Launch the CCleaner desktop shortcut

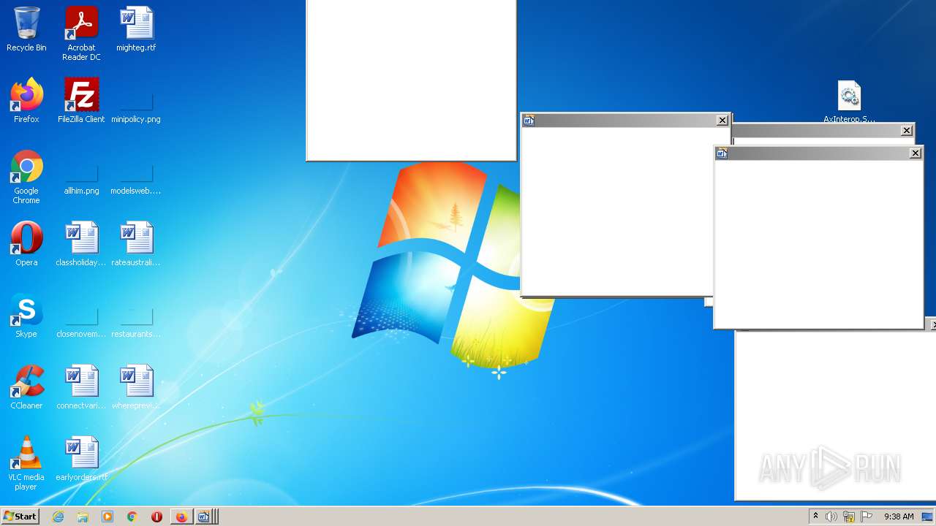pyautogui.click(x=26, y=387)
